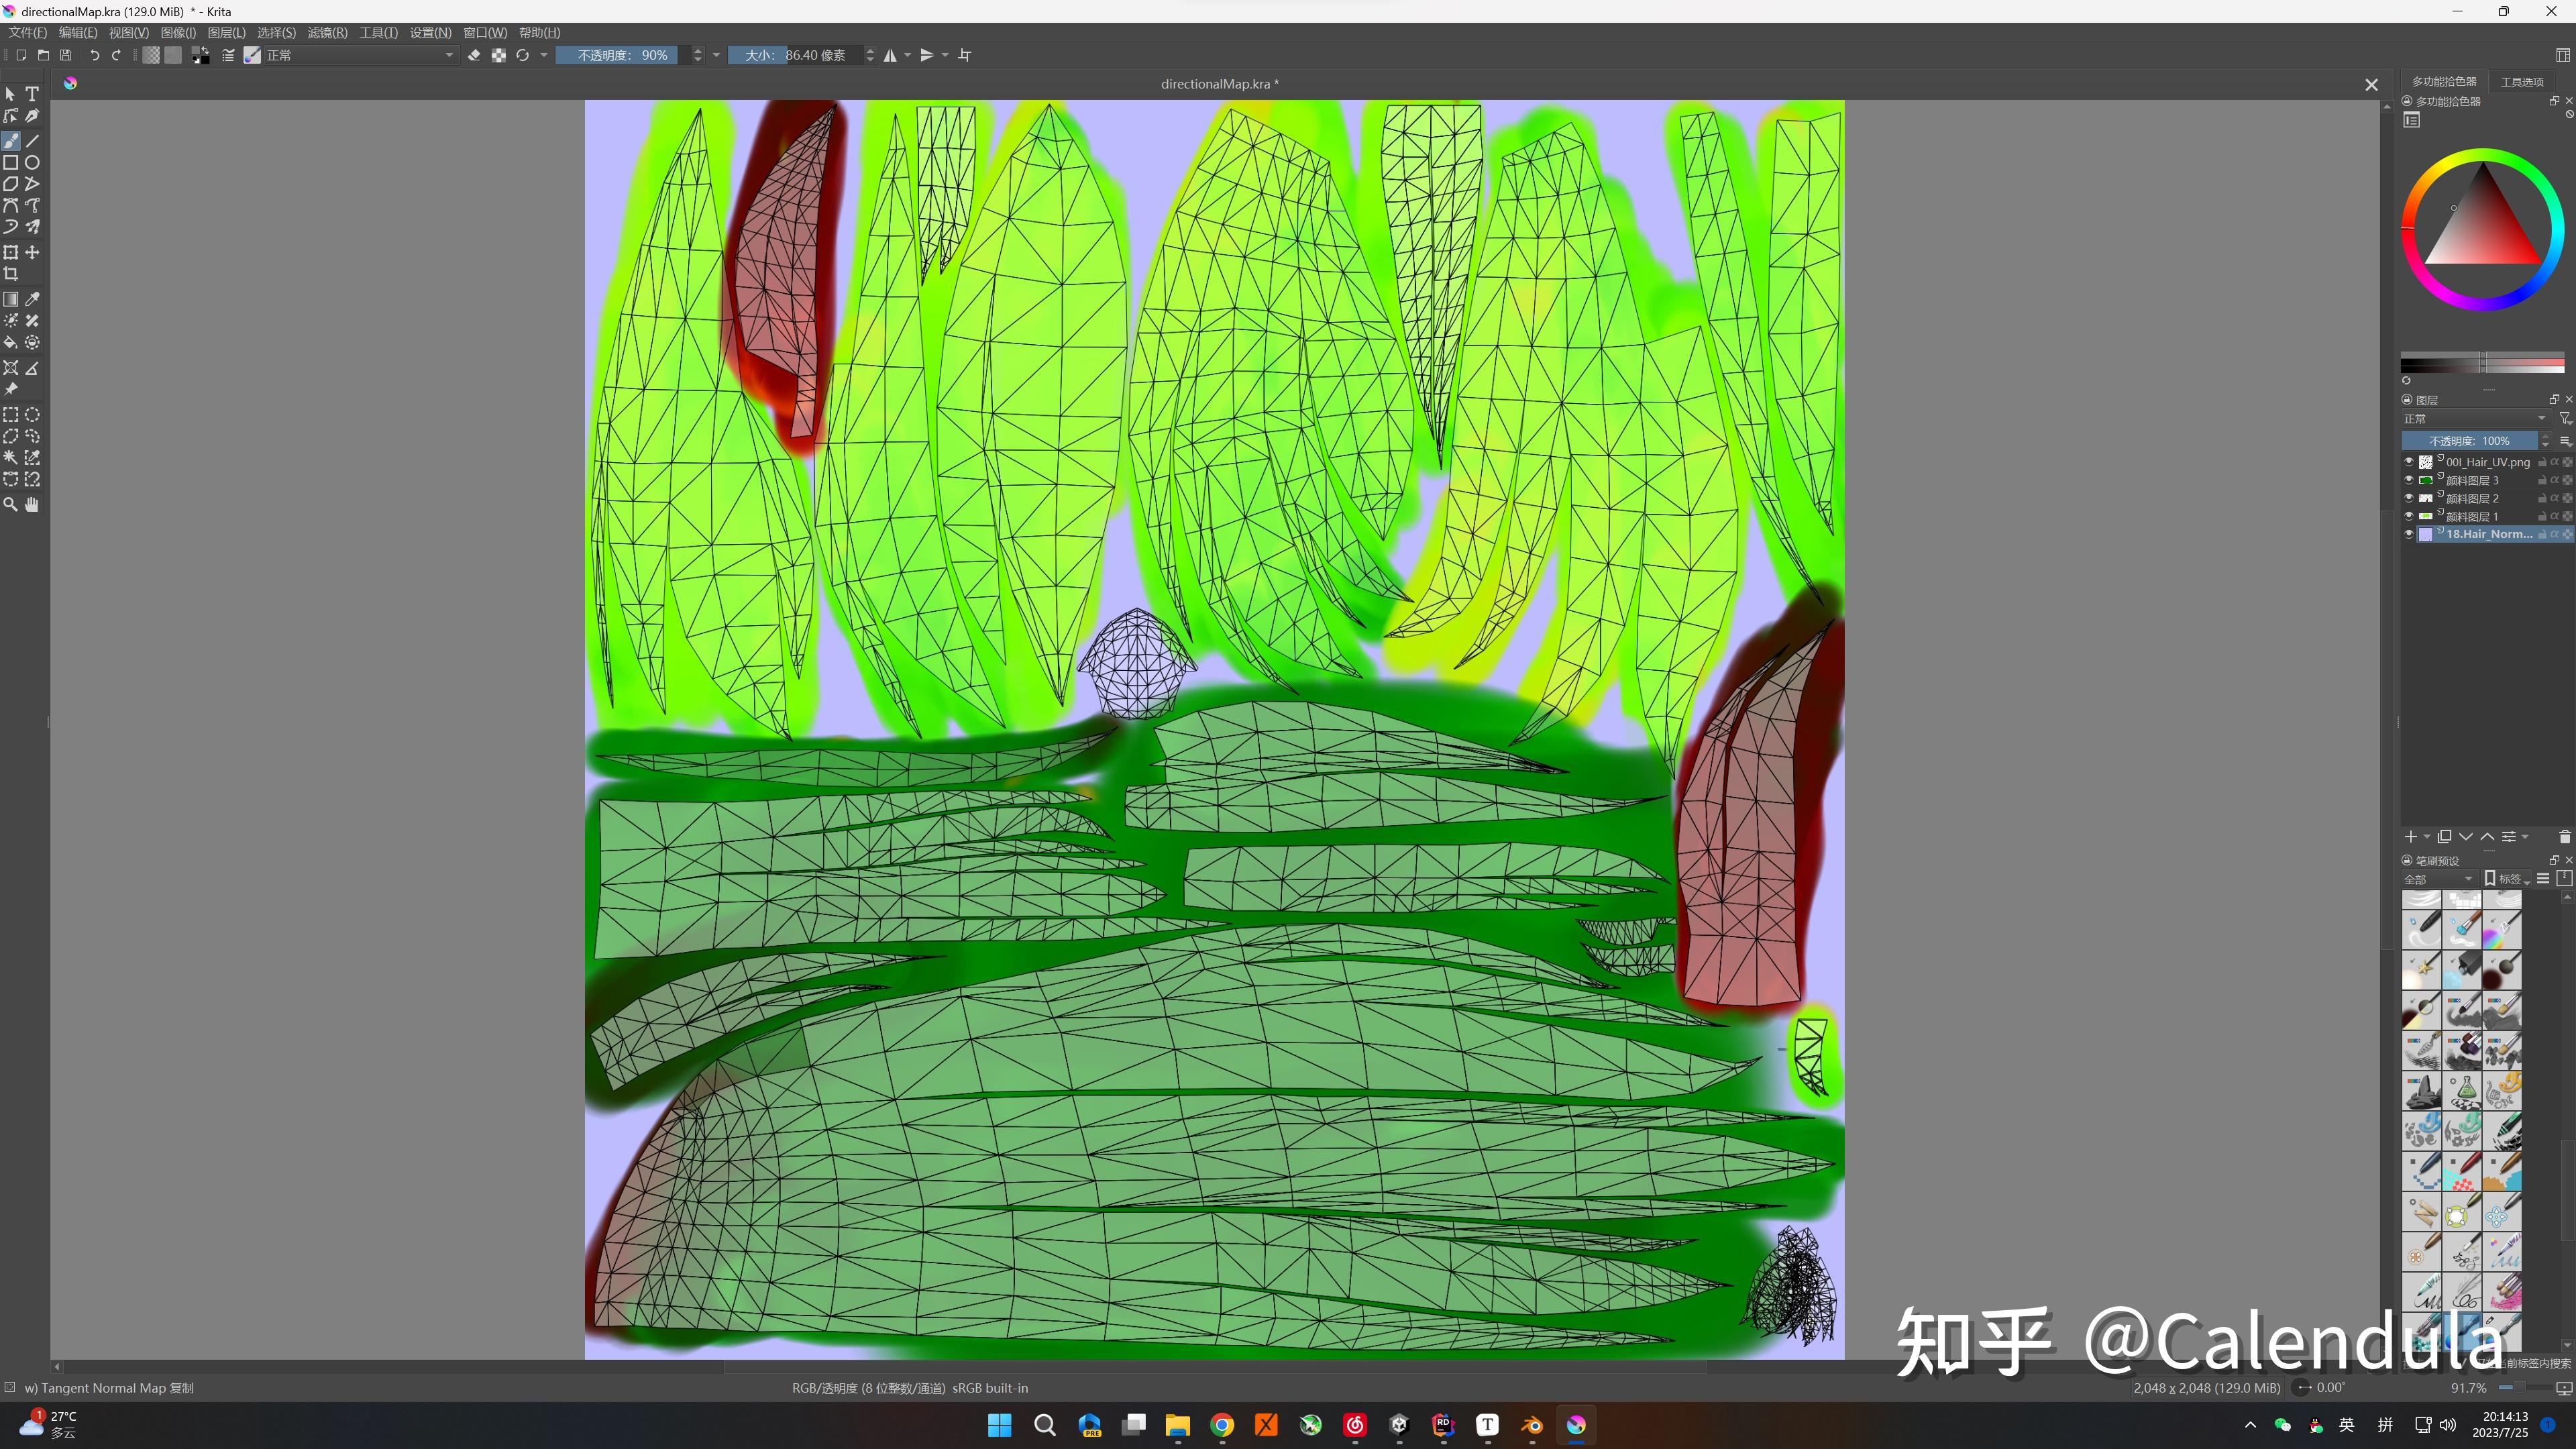
Task: Hide the 00I_Hair_UV.png layer
Action: pyautogui.click(x=2408, y=461)
